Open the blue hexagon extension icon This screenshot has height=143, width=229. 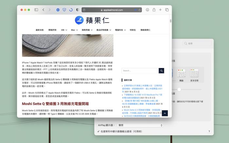coord(58,10)
